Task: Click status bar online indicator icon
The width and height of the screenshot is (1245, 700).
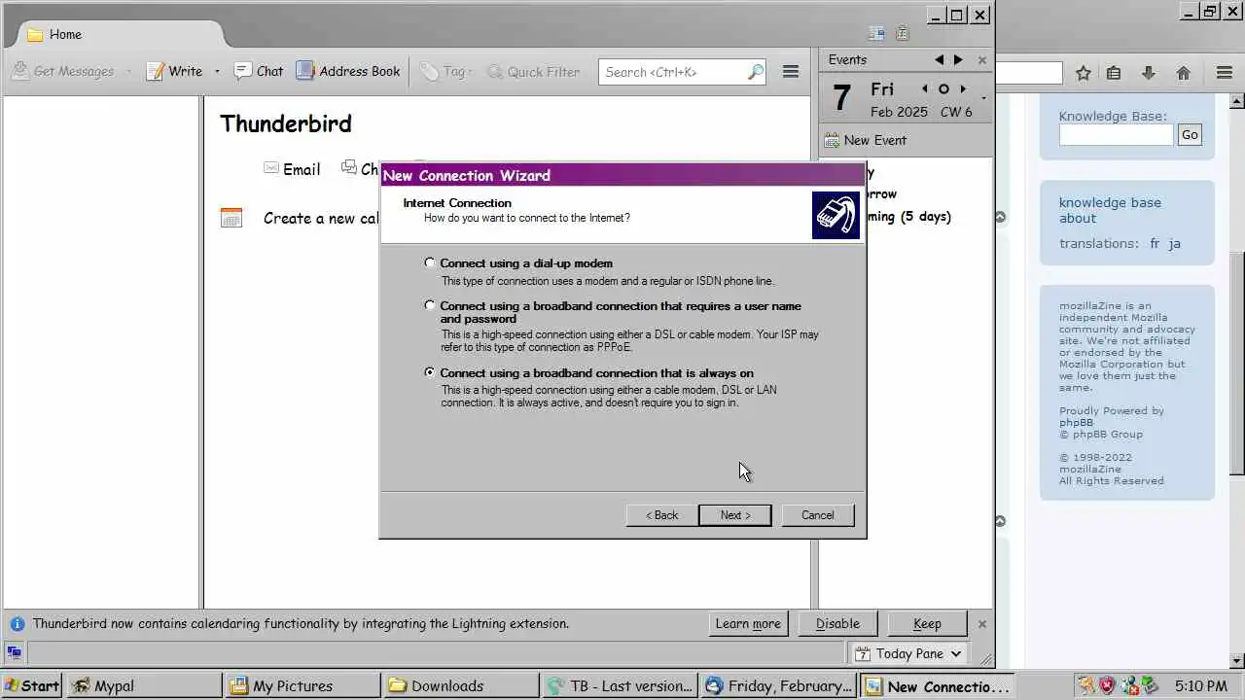Action: coord(14,652)
